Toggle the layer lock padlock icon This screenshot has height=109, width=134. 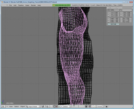(x=86, y=106)
